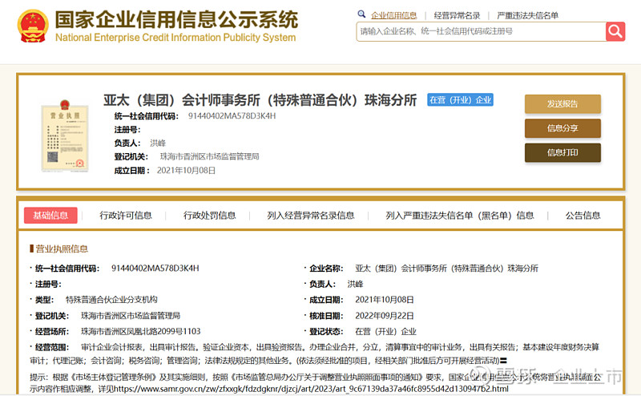Focus the enterprise name search input
Image resolution: width=641 pixels, height=396 pixels.
(482, 31)
